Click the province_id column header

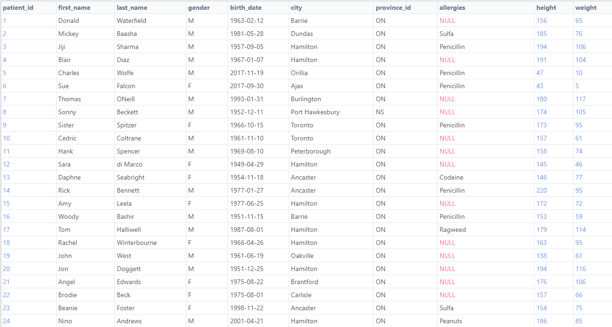393,7
